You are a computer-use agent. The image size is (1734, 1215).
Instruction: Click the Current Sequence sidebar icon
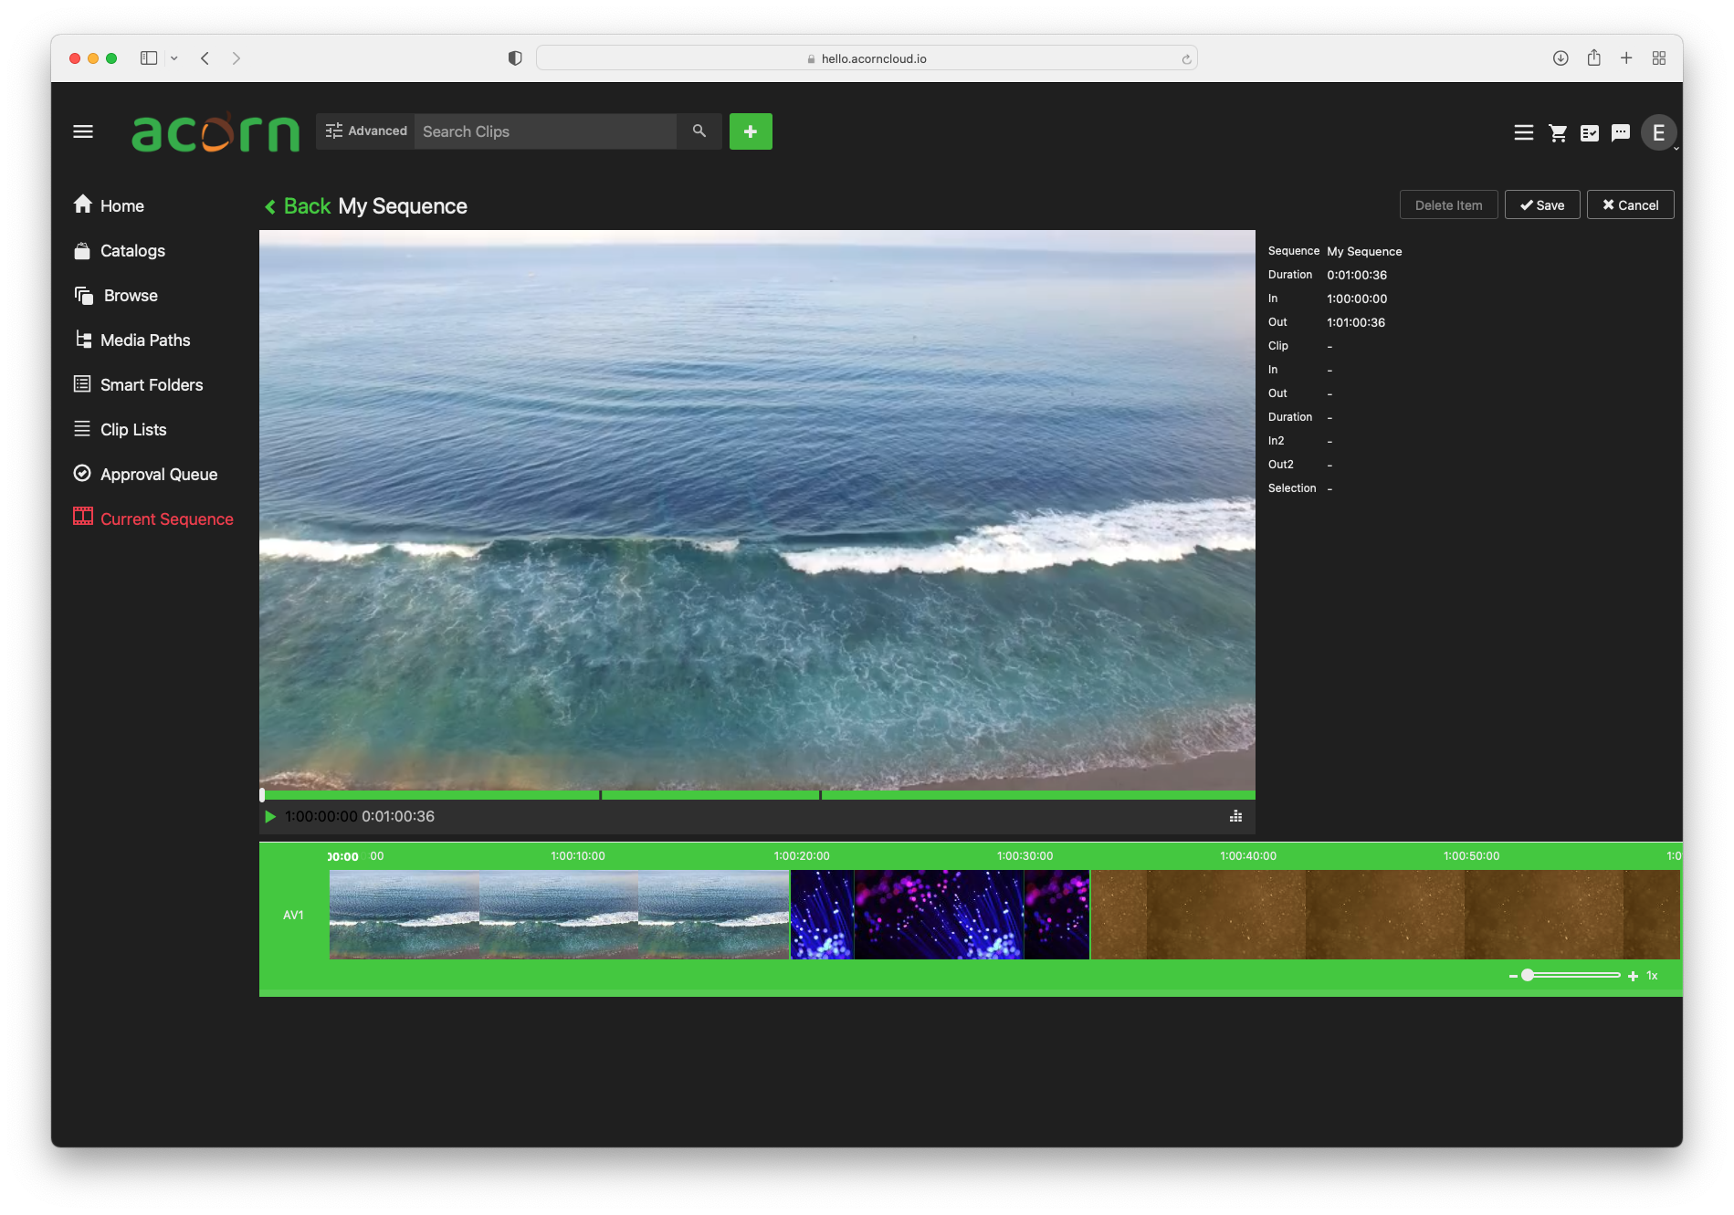[x=82, y=518]
